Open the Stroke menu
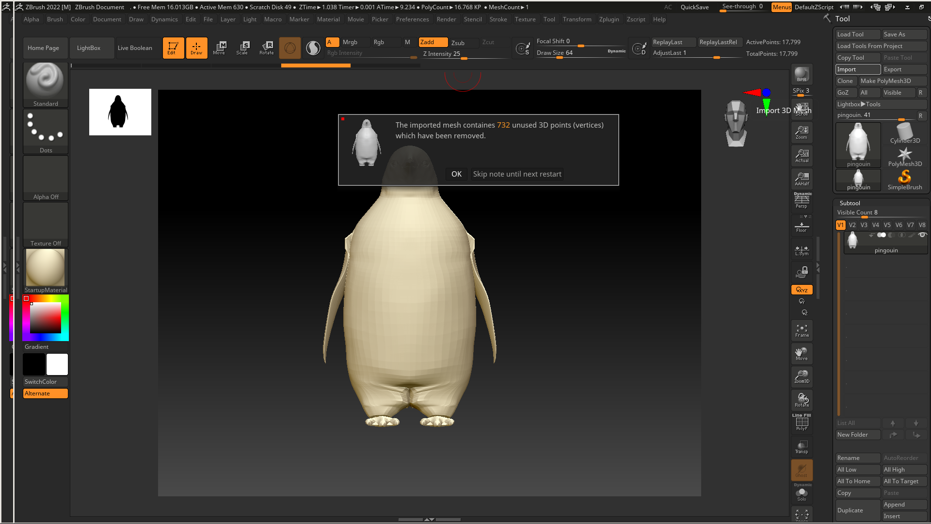This screenshot has height=524, width=931. click(498, 19)
